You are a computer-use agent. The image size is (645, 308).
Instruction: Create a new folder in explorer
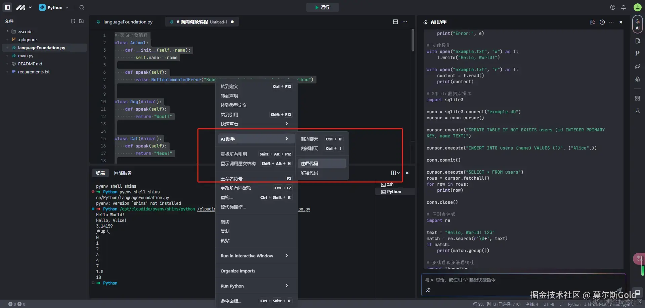(81, 21)
